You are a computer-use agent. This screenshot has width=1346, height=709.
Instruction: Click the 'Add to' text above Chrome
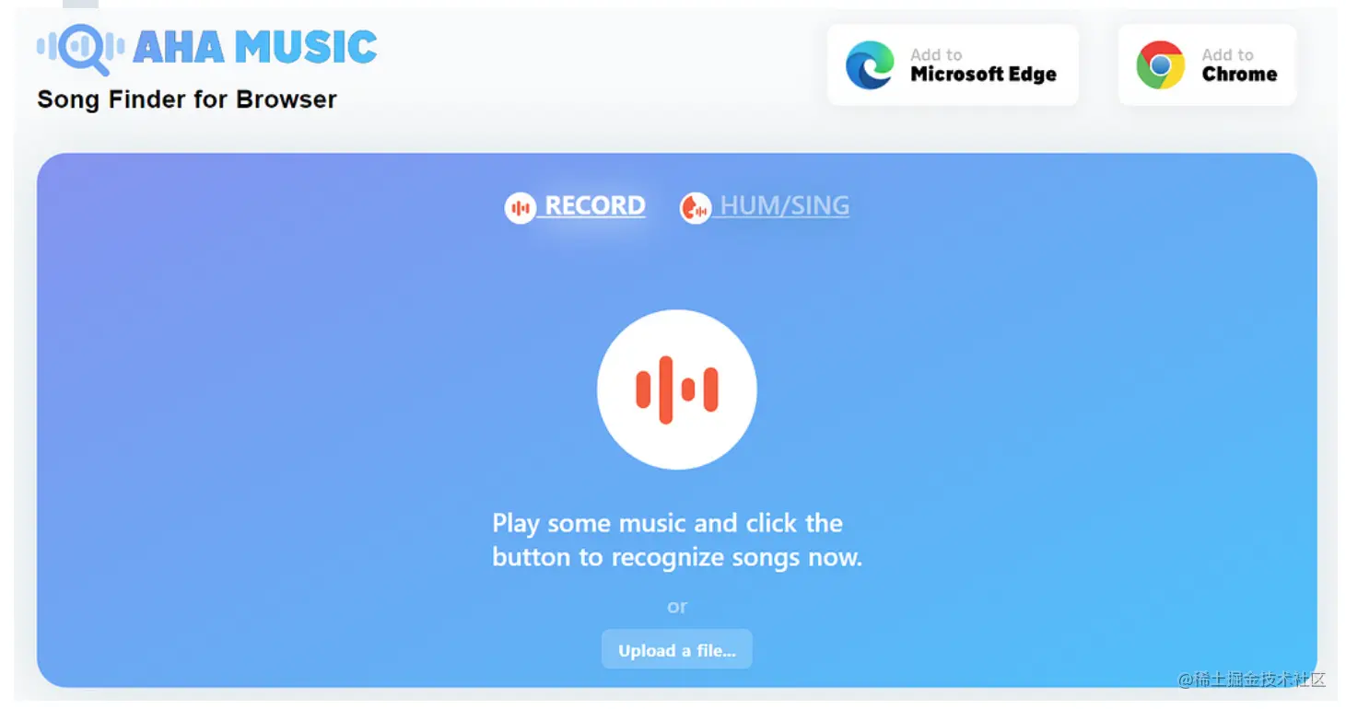tap(1227, 54)
